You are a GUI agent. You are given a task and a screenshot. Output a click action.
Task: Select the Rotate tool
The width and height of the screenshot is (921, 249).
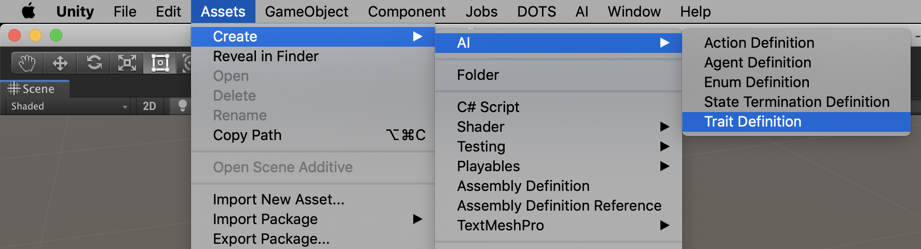[94, 63]
